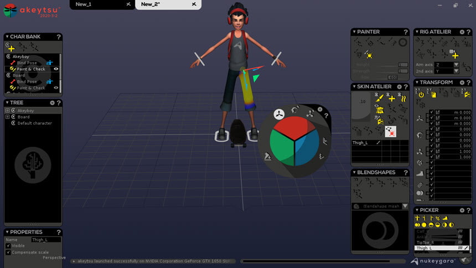Open the Blendshape mesh dropdown
Image resolution: width=476 pixels, height=268 pixels.
405,207
